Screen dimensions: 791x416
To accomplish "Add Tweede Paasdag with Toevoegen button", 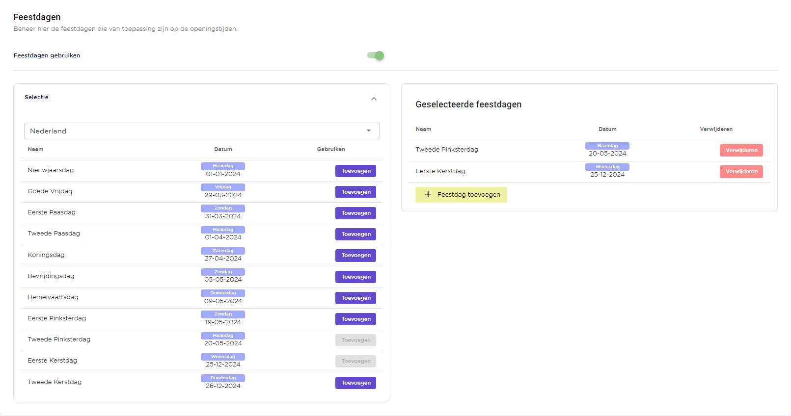I will click(355, 234).
